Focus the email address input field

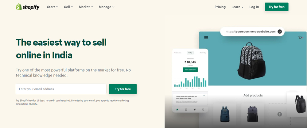click(x=61, y=89)
